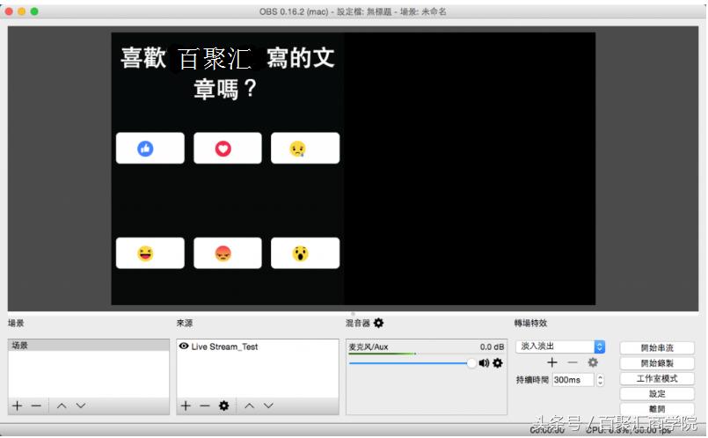The height and width of the screenshot is (438, 708).
Task: Open 淡入淡出 transition dropdown
Action: [560, 347]
